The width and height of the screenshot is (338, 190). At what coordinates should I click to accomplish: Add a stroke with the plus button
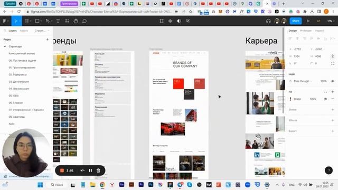(x=333, y=110)
